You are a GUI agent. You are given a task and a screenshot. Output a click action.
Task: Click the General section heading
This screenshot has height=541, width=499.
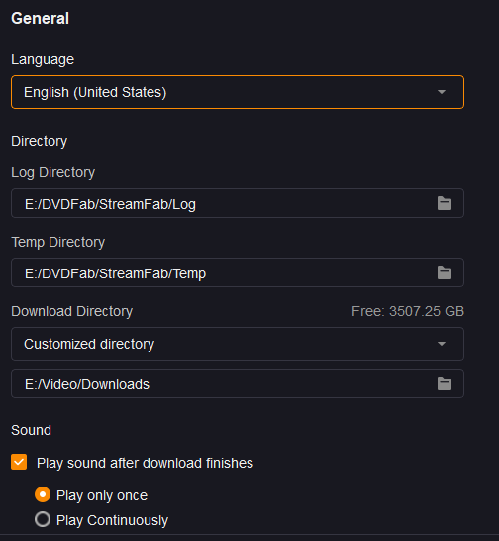40,18
